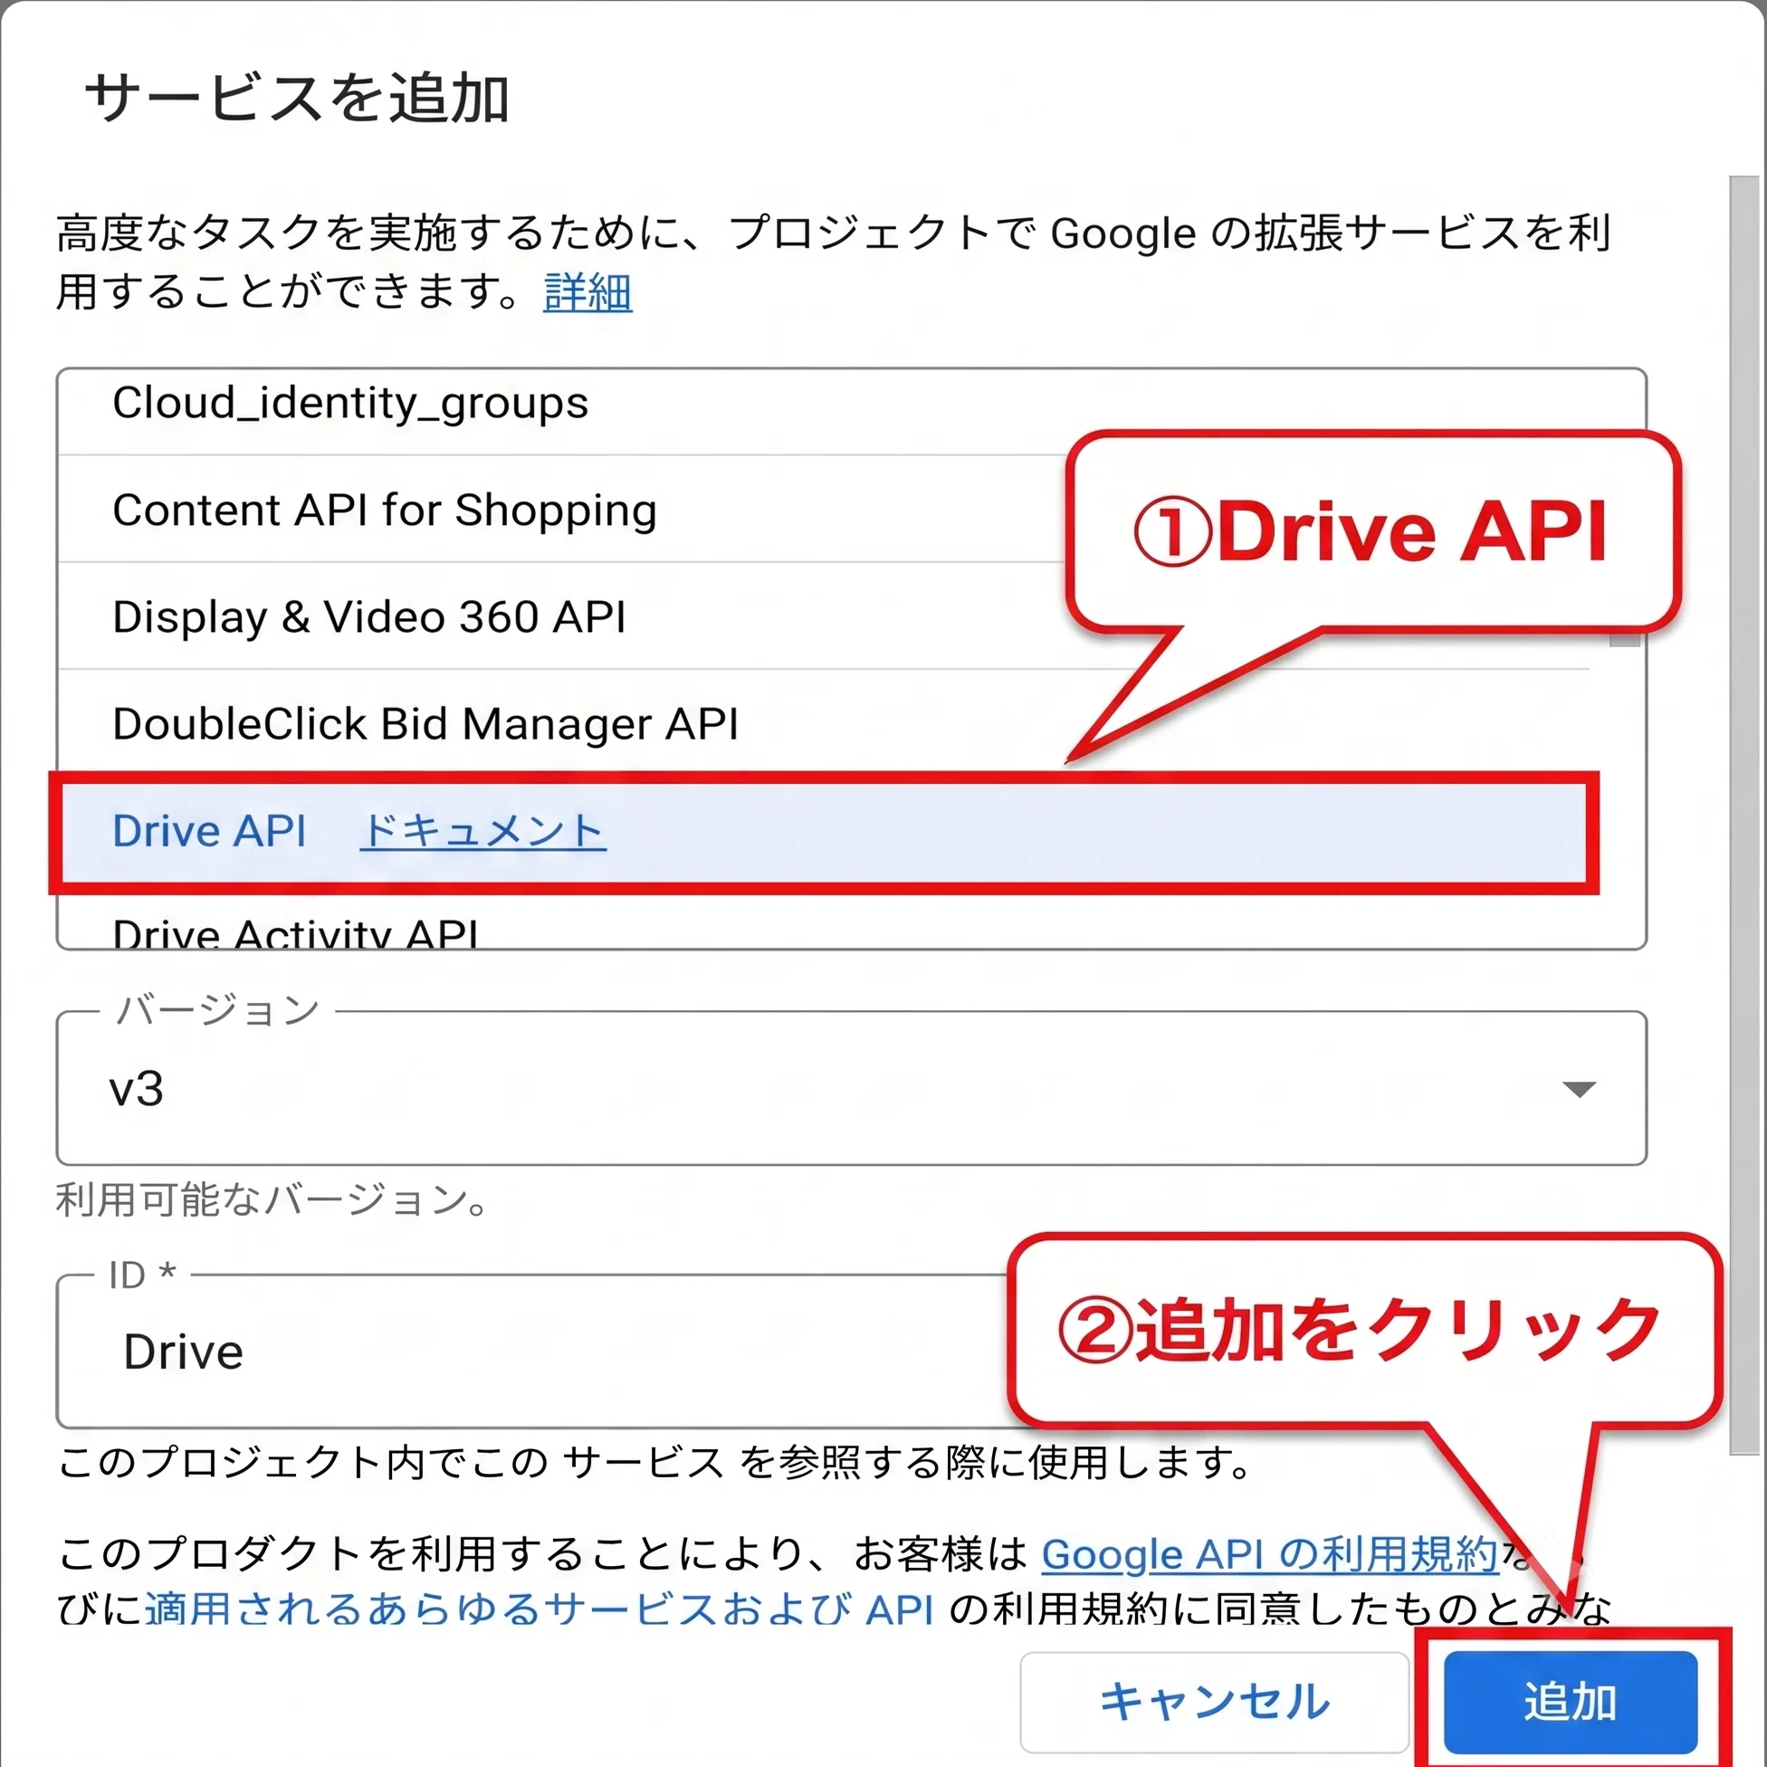The height and width of the screenshot is (1767, 1767).
Task: Open Google API の利用規約 link
Action: click(x=1269, y=1554)
